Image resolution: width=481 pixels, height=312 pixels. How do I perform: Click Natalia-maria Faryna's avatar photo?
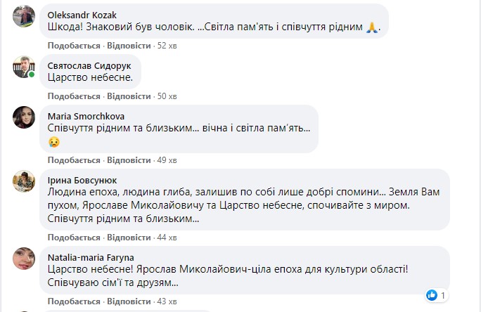24,257
